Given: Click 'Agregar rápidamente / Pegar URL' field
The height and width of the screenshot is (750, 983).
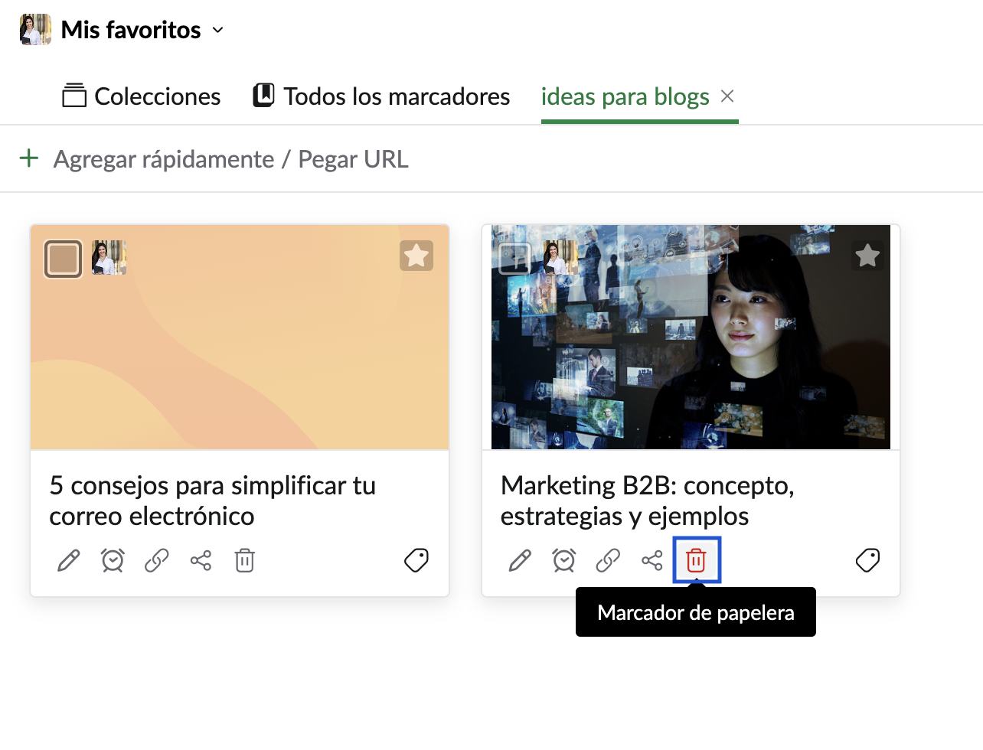Looking at the screenshot, I should coord(231,159).
